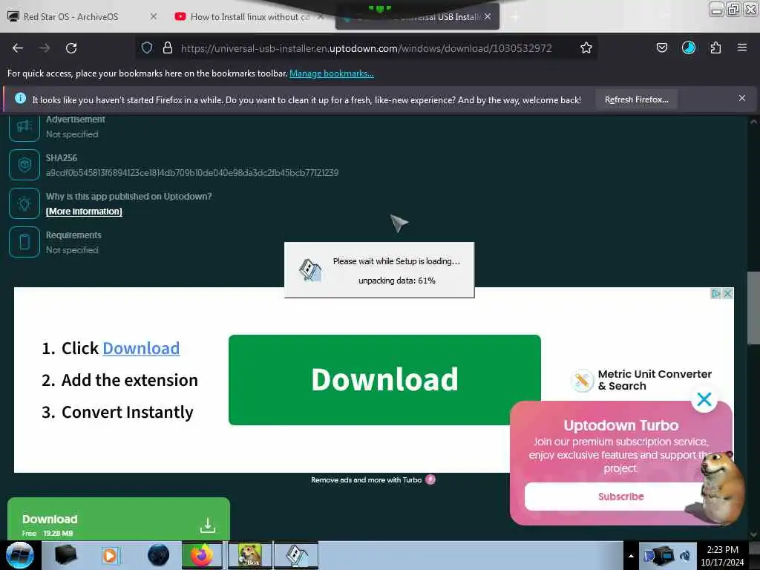
Task: Click the Refresh Firefox button
Action: pyautogui.click(x=636, y=99)
